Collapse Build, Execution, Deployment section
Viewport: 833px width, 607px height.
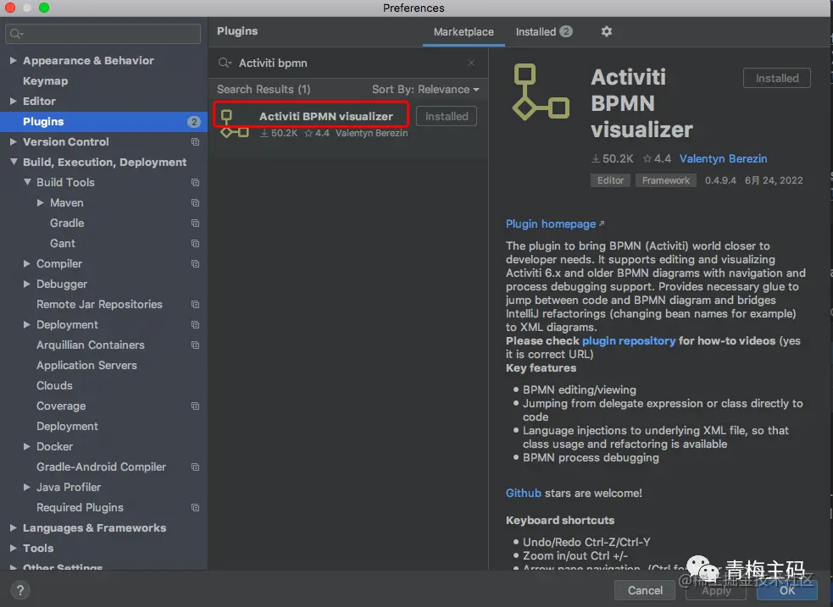pos(14,162)
